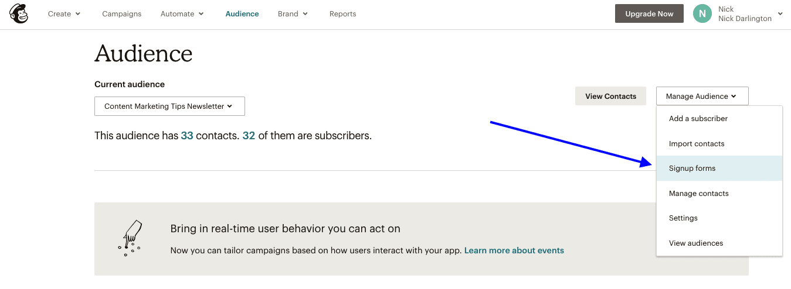
Task: Click the 'Bring in real-time user behavior' heading
Action: point(286,229)
